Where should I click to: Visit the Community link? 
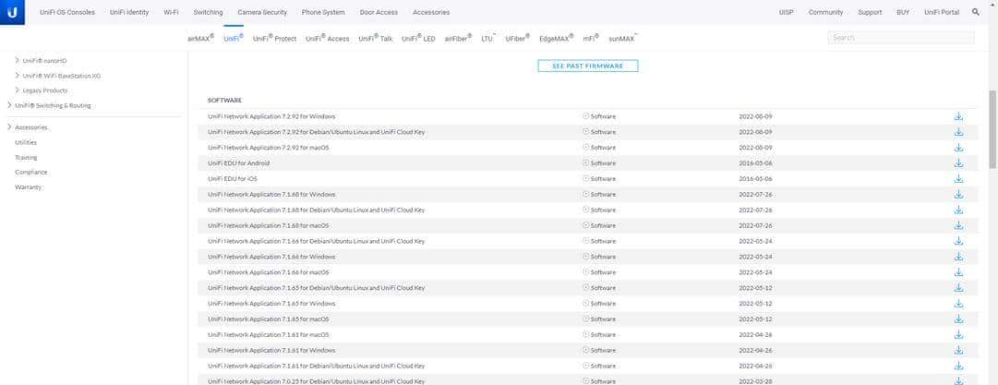[x=825, y=12]
